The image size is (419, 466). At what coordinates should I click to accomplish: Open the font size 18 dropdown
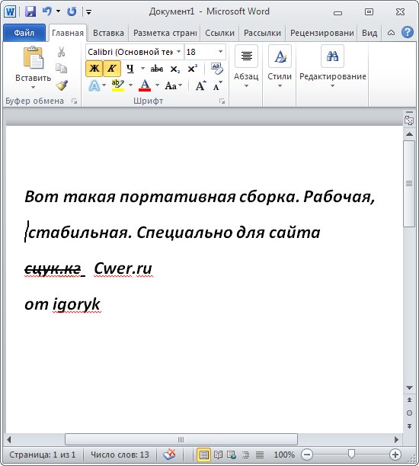tap(221, 52)
